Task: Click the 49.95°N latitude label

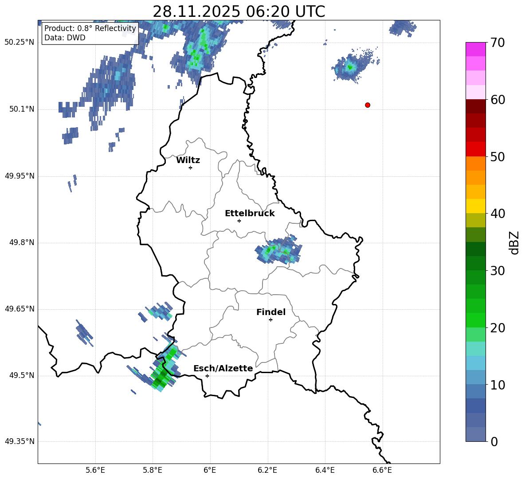Action: [20, 176]
